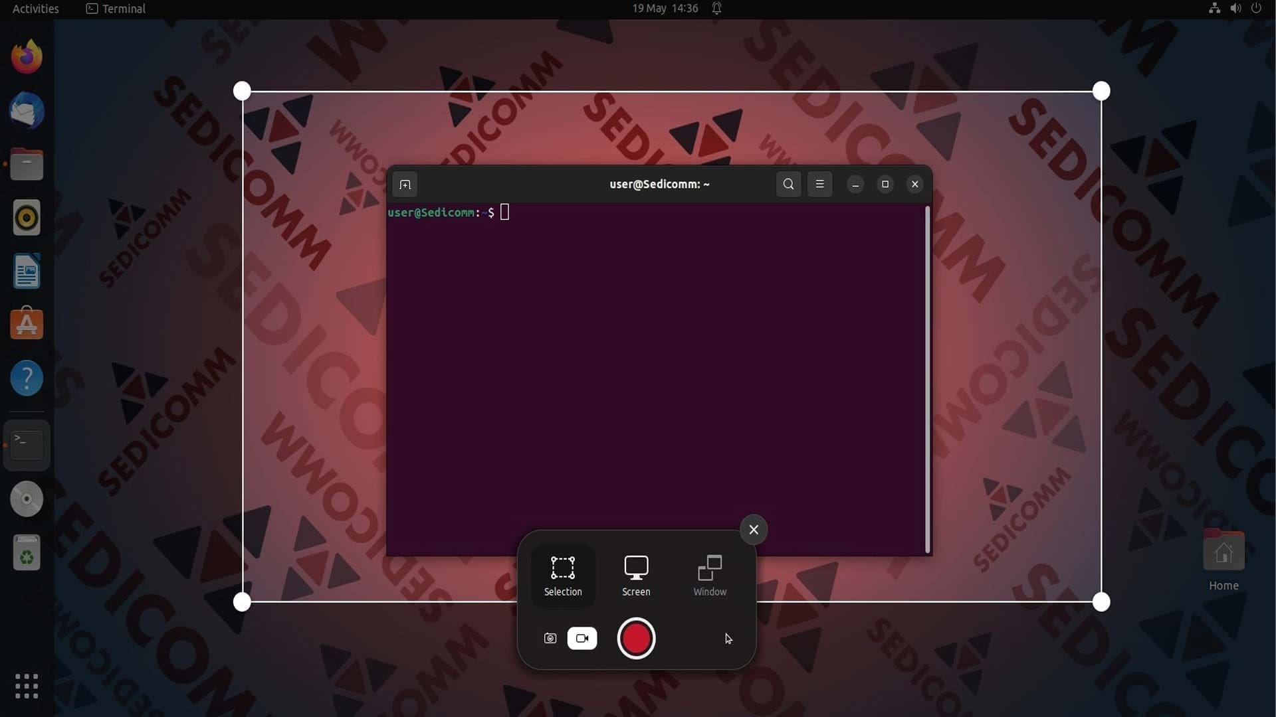Start recording with the red button

tap(636, 638)
